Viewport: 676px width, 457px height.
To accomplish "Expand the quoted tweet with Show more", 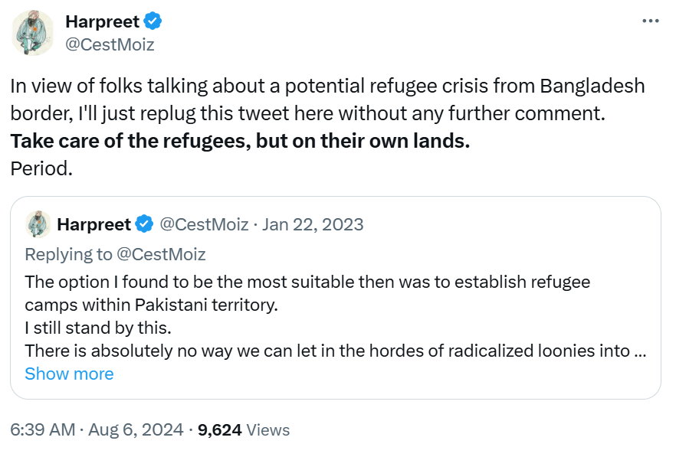I will pos(69,374).
